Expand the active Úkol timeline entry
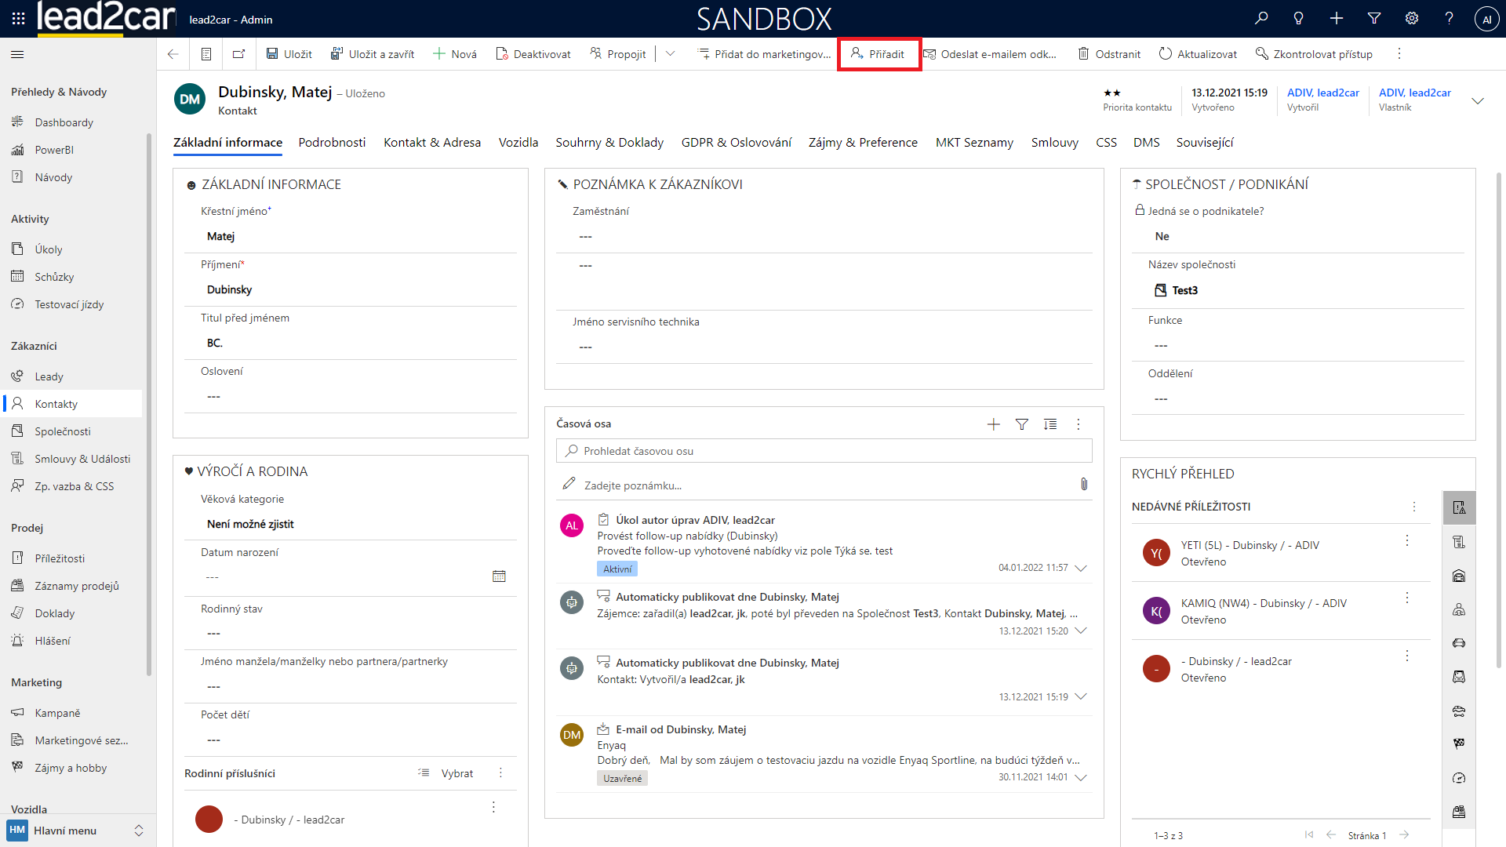The height and width of the screenshot is (847, 1506). [1081, 569]
